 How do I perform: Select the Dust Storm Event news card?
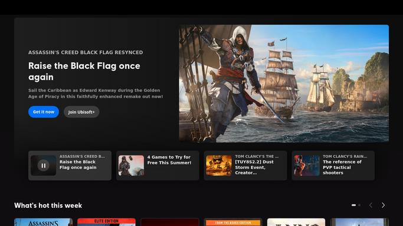245,165
